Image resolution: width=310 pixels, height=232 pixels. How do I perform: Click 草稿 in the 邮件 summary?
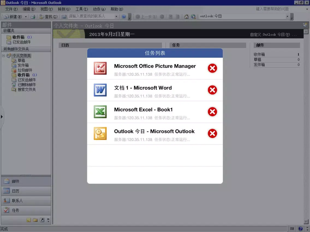point(257,59)
